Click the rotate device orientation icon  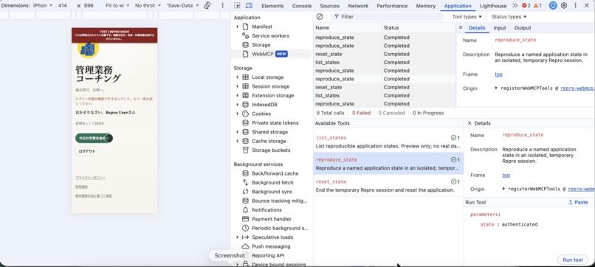(x=207, y=6)
